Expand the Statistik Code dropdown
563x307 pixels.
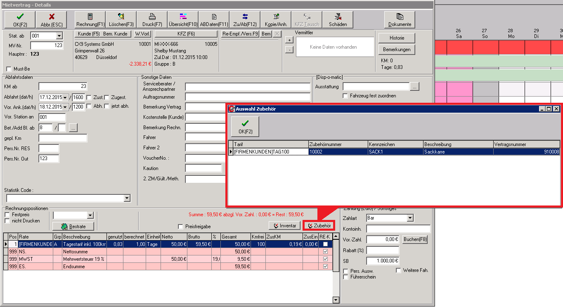pos(127,198)
